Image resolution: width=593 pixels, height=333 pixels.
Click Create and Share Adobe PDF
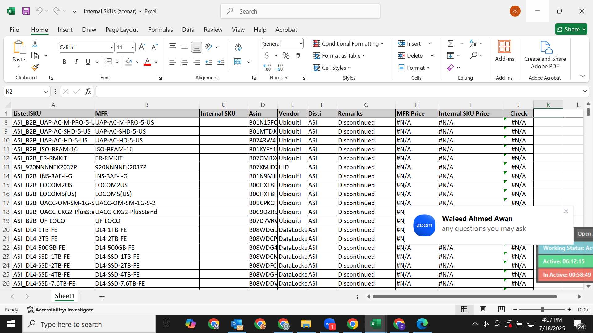545,55
